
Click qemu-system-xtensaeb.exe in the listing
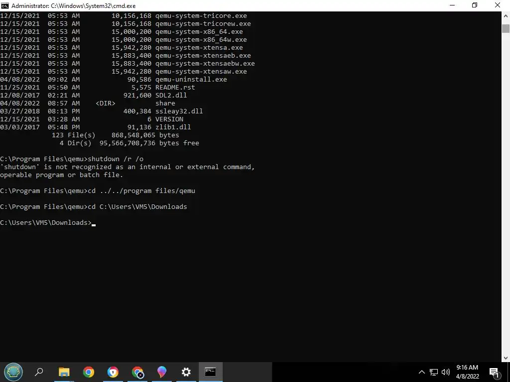203,56
